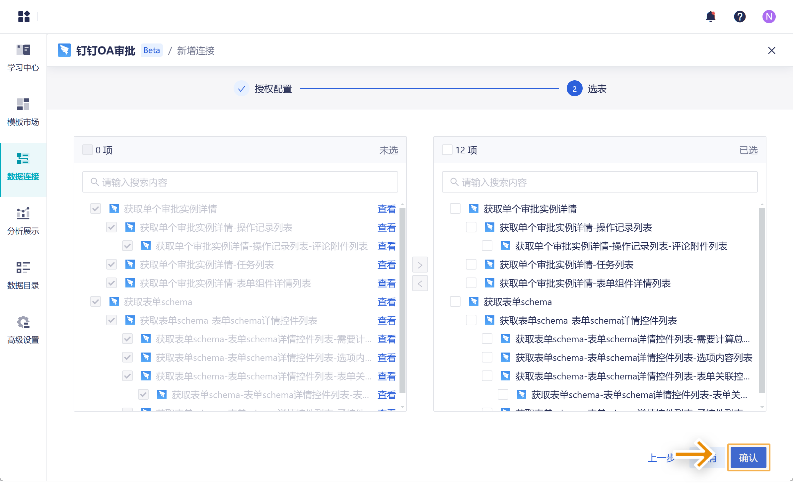
Task: Check 获取单个审批实例详情-任务列表 in right panel
Action: click(x=471, y=265)
